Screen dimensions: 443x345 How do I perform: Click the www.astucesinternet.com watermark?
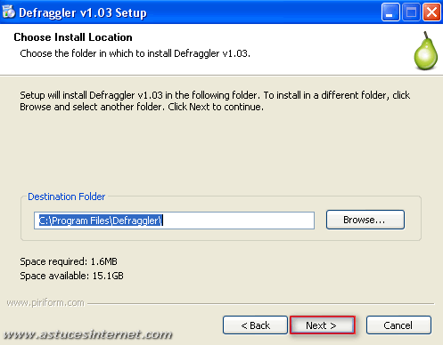[87, 334]
